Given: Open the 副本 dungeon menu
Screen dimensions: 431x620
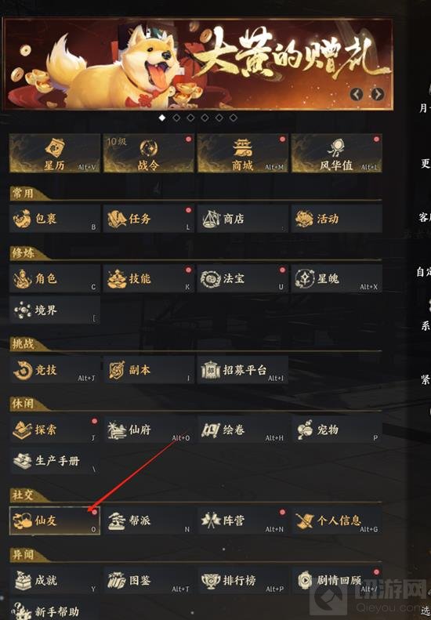Looking at the screenshot, I should (x=149, y=370).
